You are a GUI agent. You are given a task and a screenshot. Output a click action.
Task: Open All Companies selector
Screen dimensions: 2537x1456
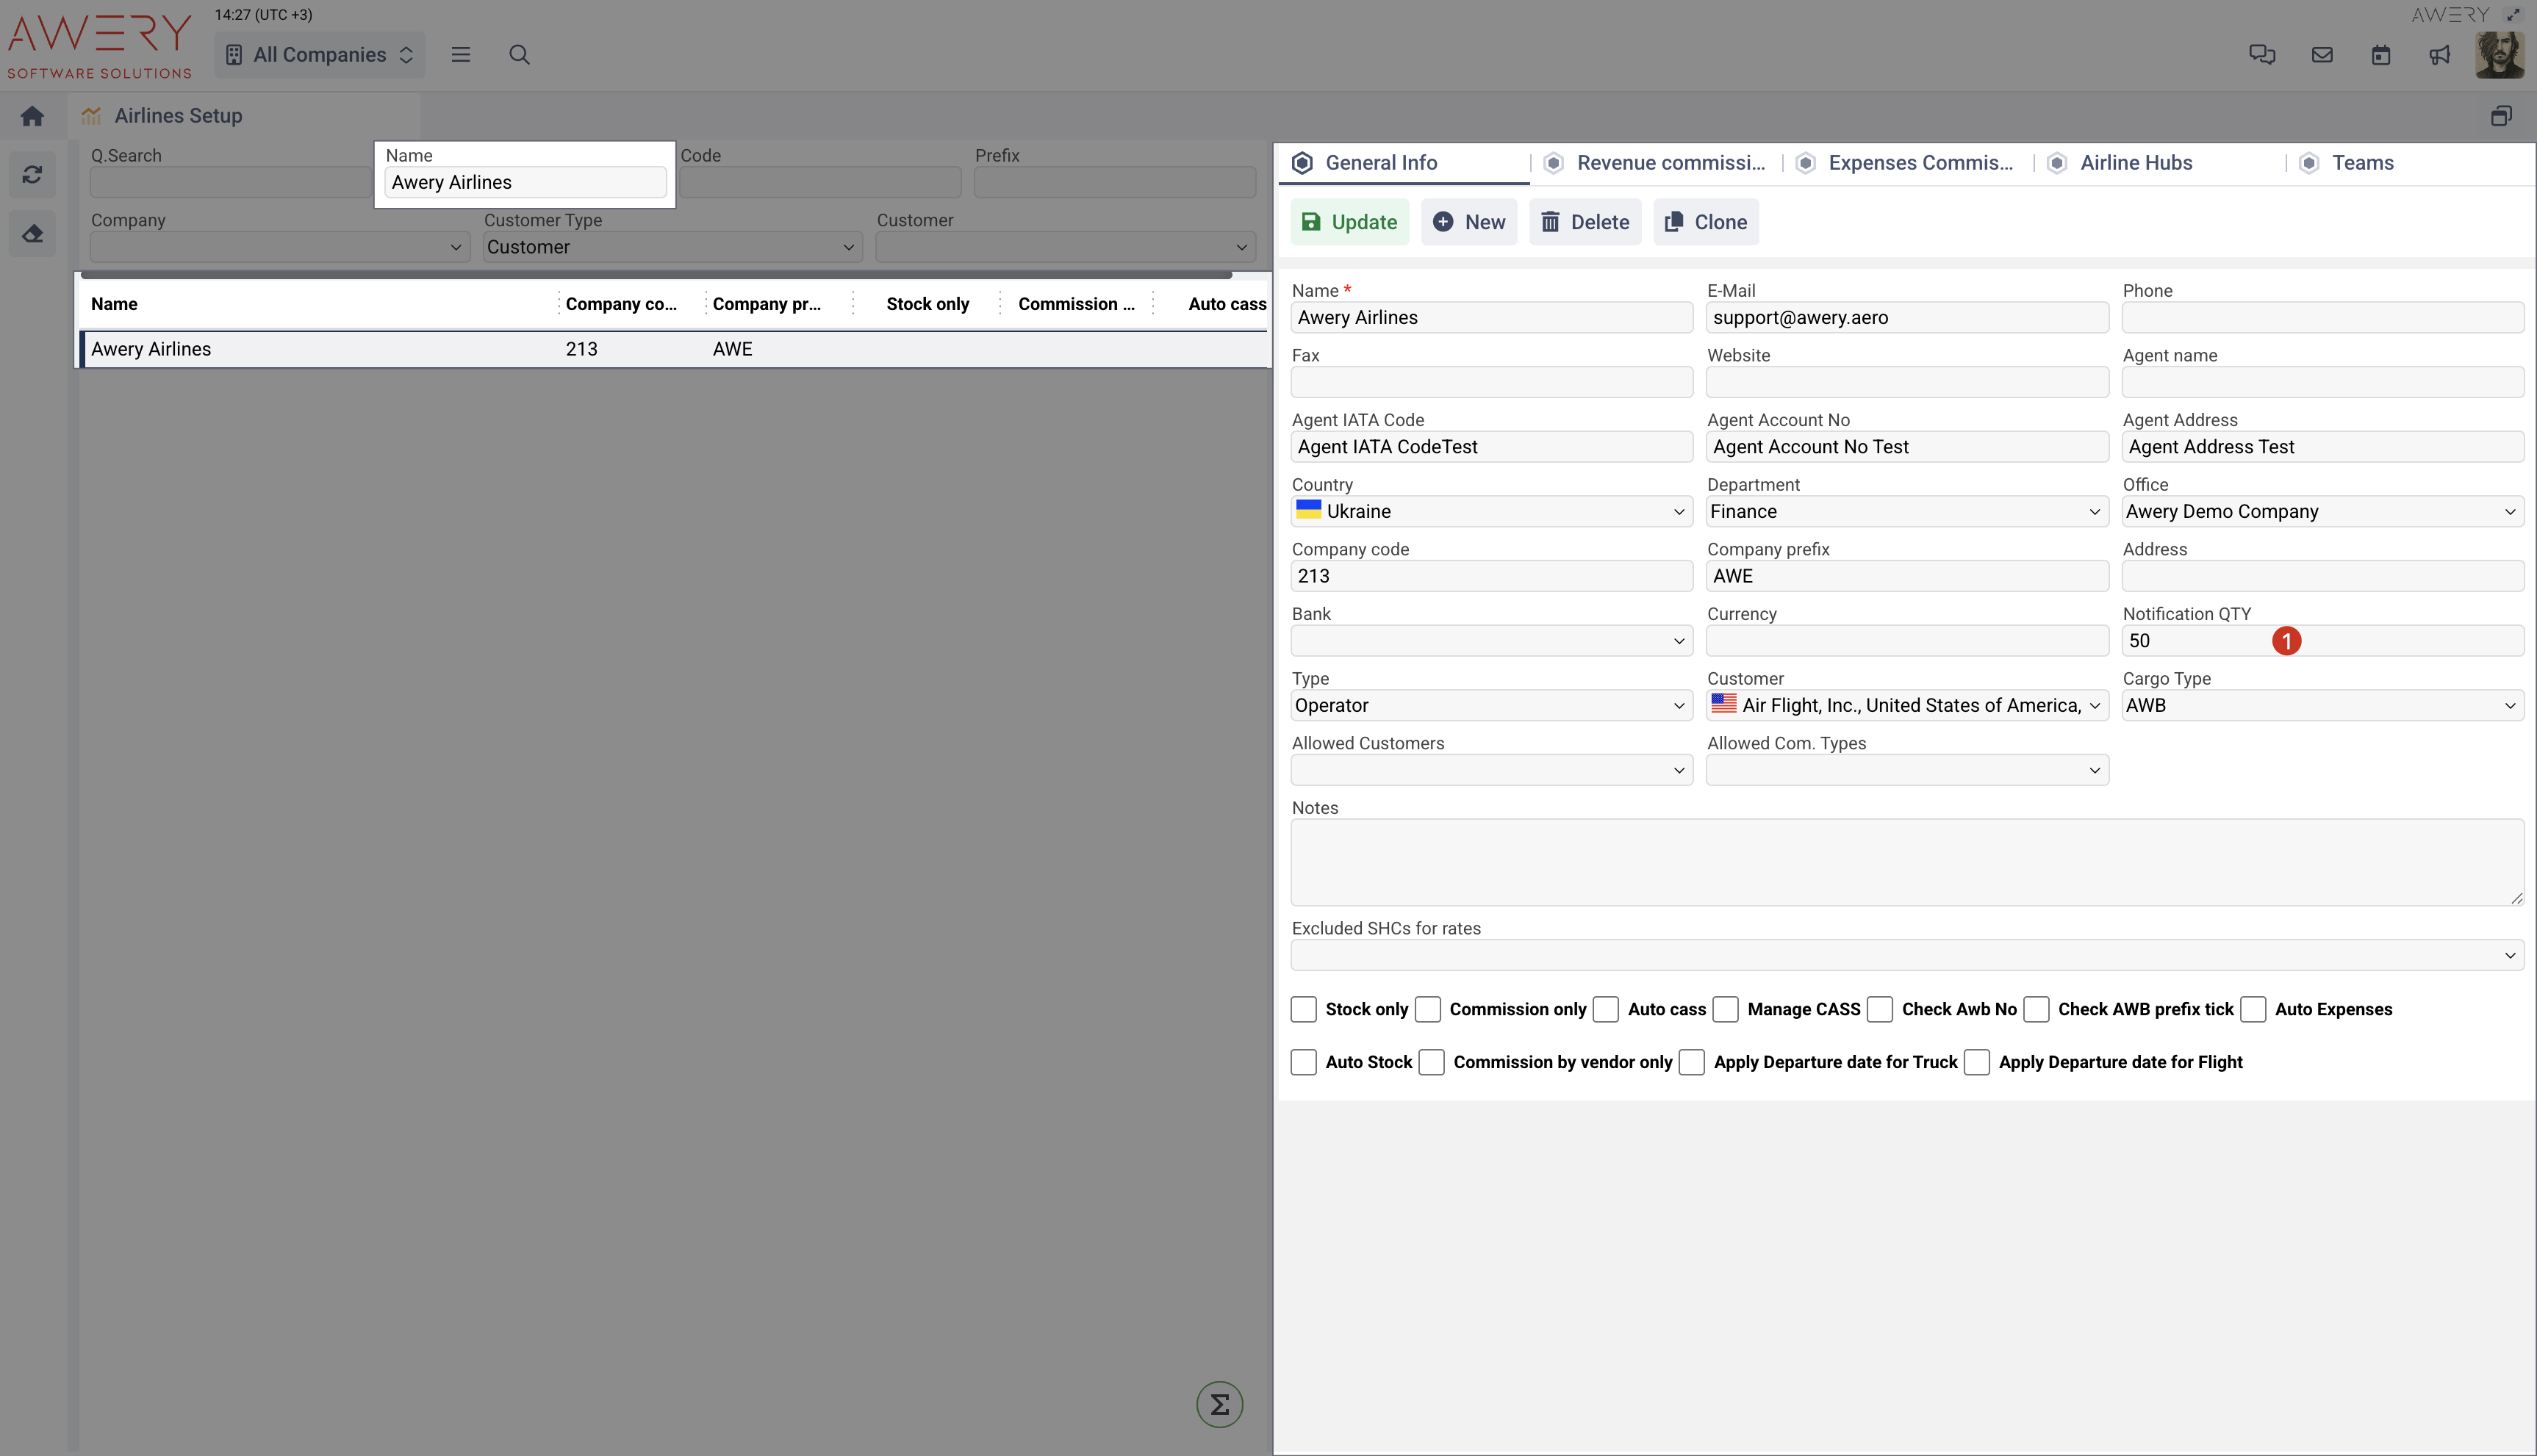[320, 55]
